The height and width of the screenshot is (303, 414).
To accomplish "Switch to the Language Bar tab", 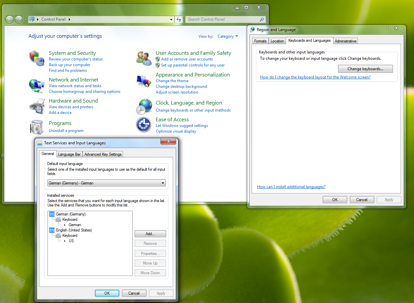I will pyautogui.click(x=69, y=154).
